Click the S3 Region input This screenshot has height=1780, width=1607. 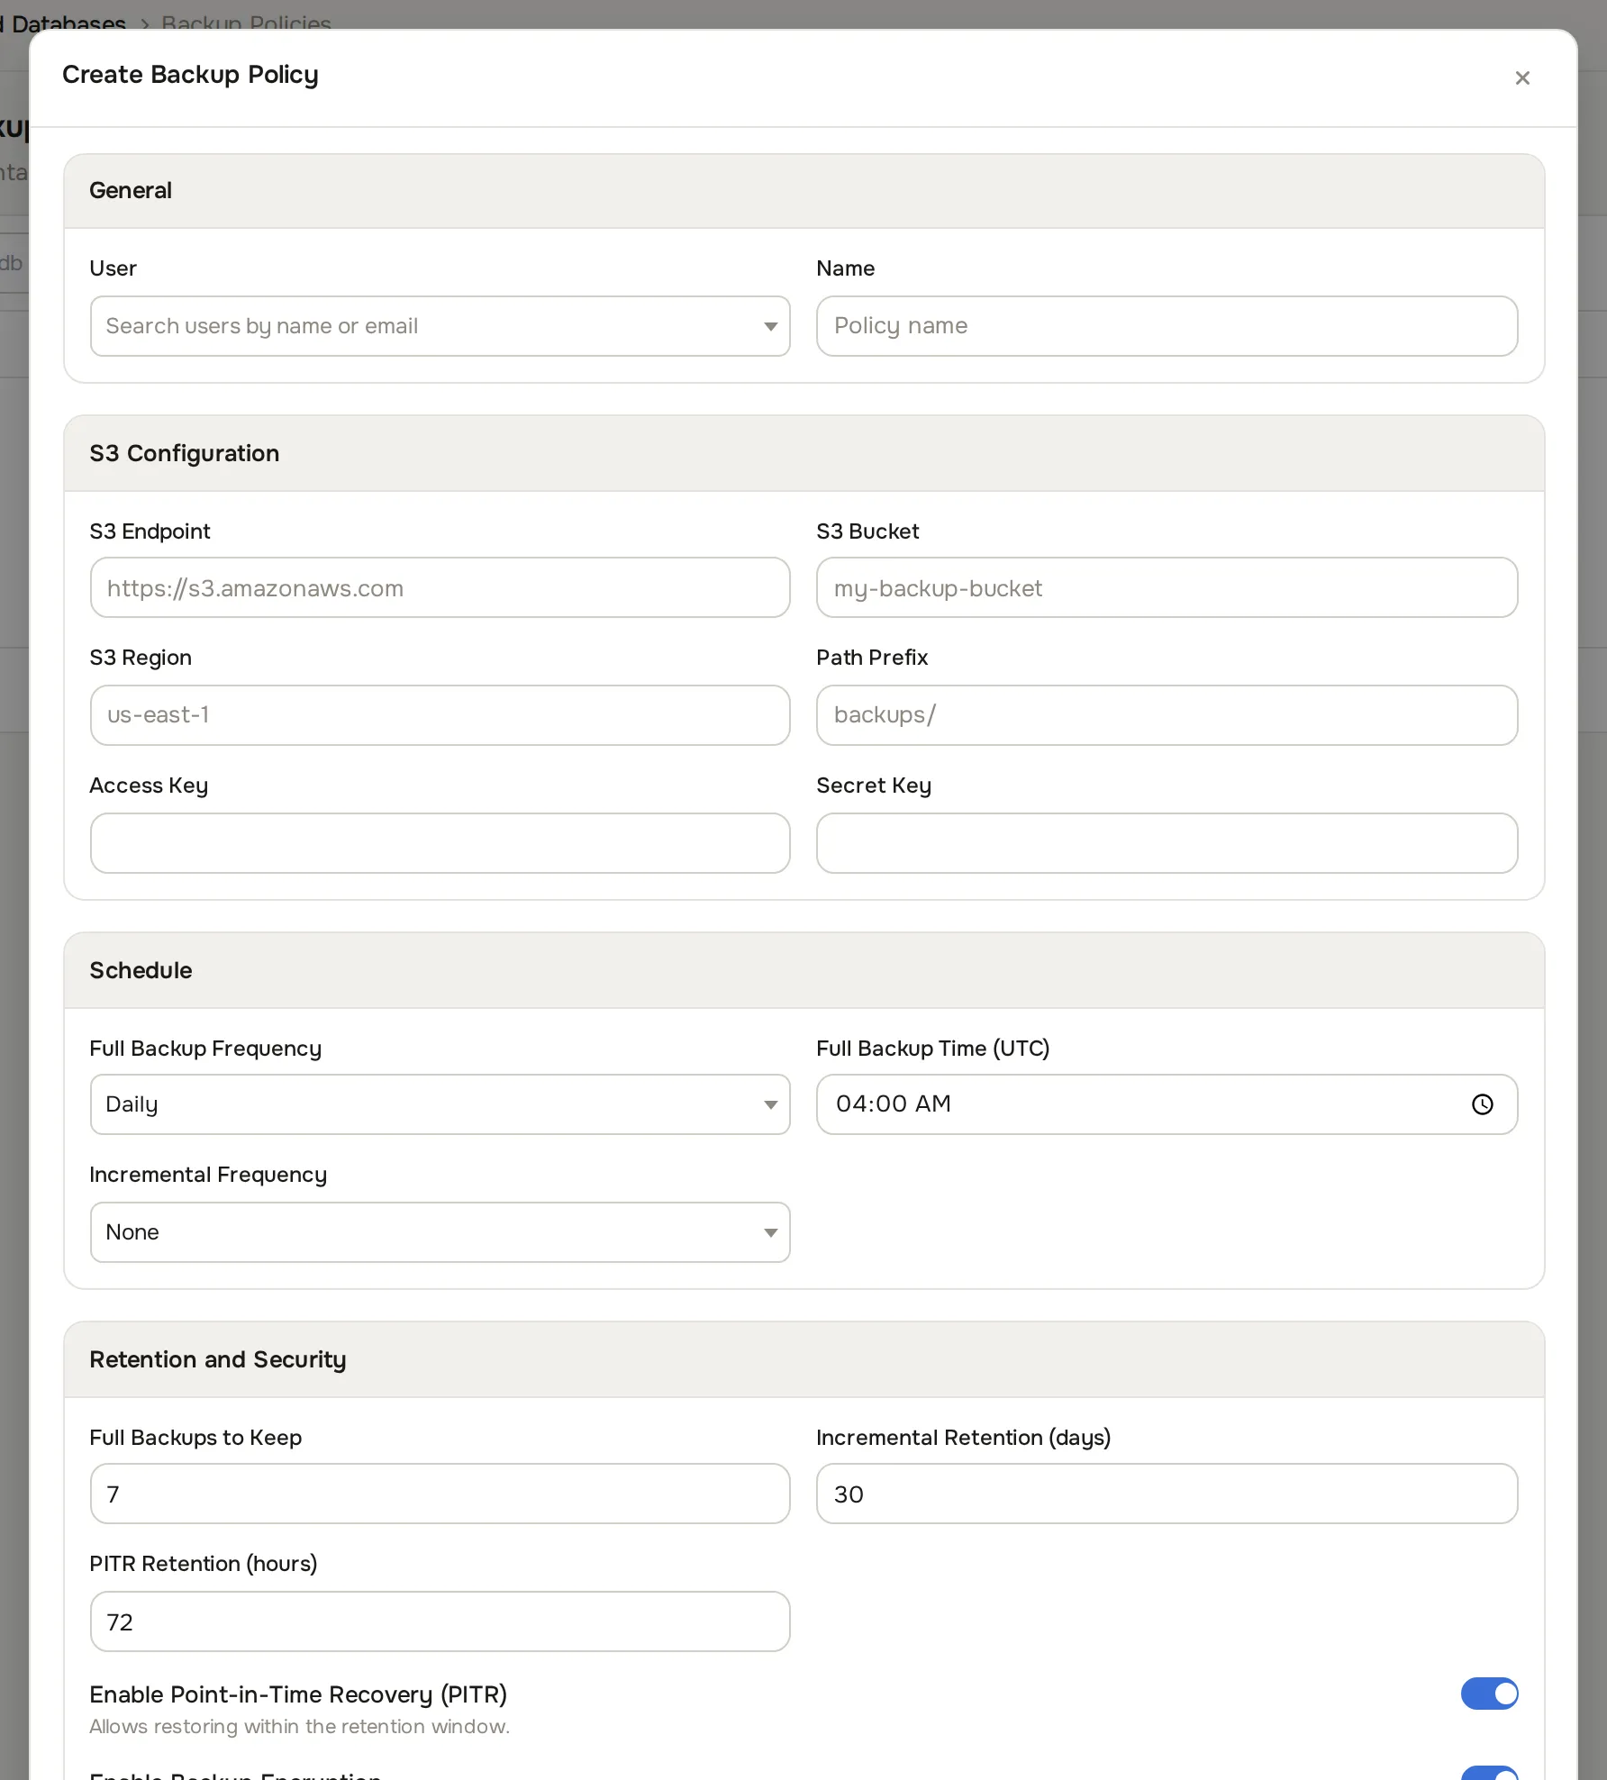pyautogui.click(x=440, y=715)
